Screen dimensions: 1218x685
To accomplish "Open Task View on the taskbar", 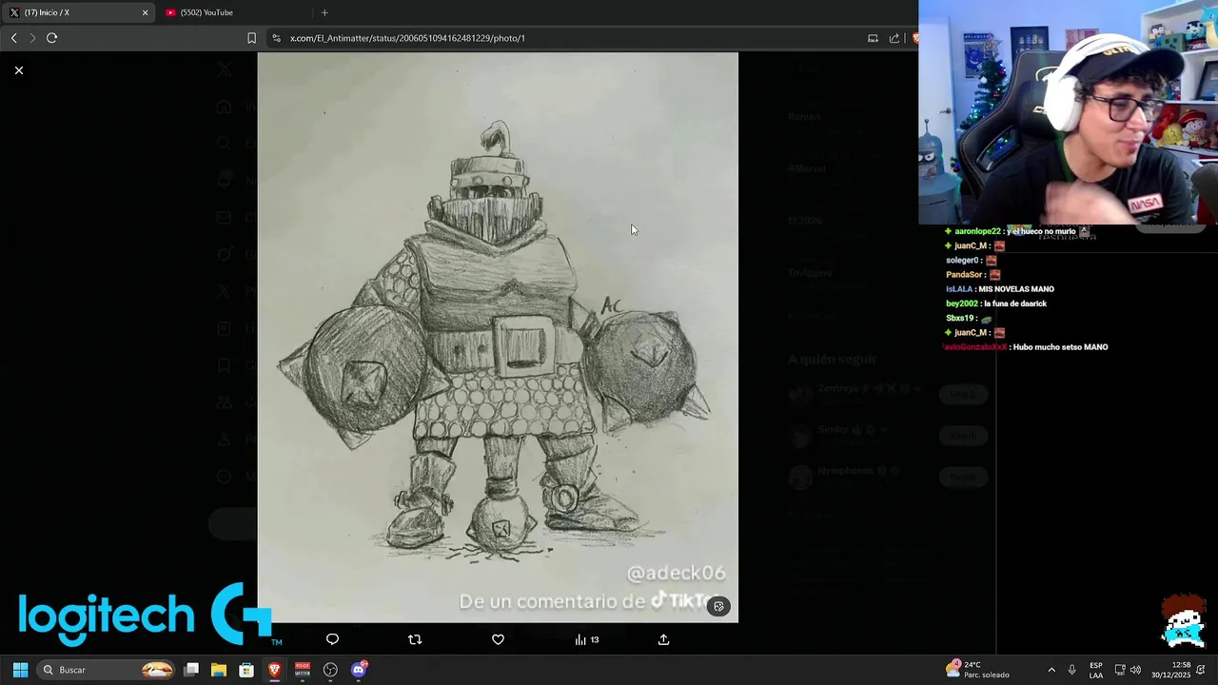I will click(x=191, y=670).
